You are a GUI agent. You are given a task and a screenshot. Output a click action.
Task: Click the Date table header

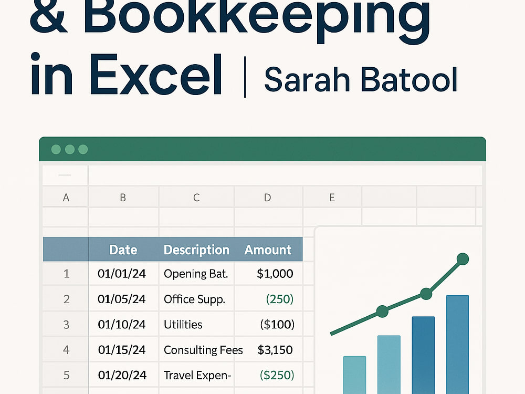(123, 250)
